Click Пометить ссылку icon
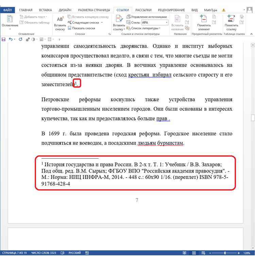This screenshot has height=256, width=255. (x=231, y=19)
